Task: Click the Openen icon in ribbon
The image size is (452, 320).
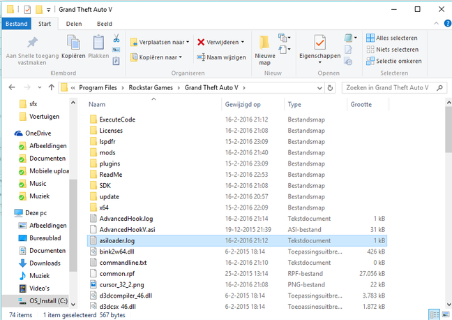Action: point(348,38)
